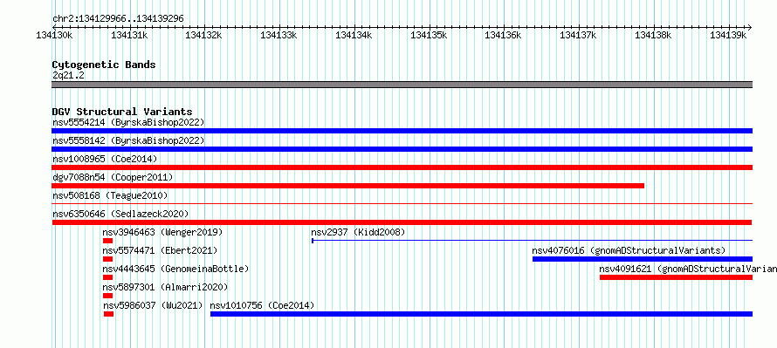Image resolution: width=777 pixels, height=348 pixels.
Task: Click the small red block under nsv5986037
Action: pos(109,314)
